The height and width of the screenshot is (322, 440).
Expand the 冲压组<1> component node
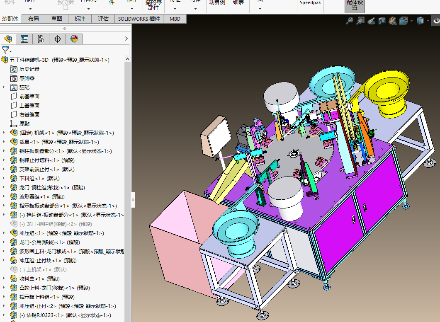click(4, 233)
